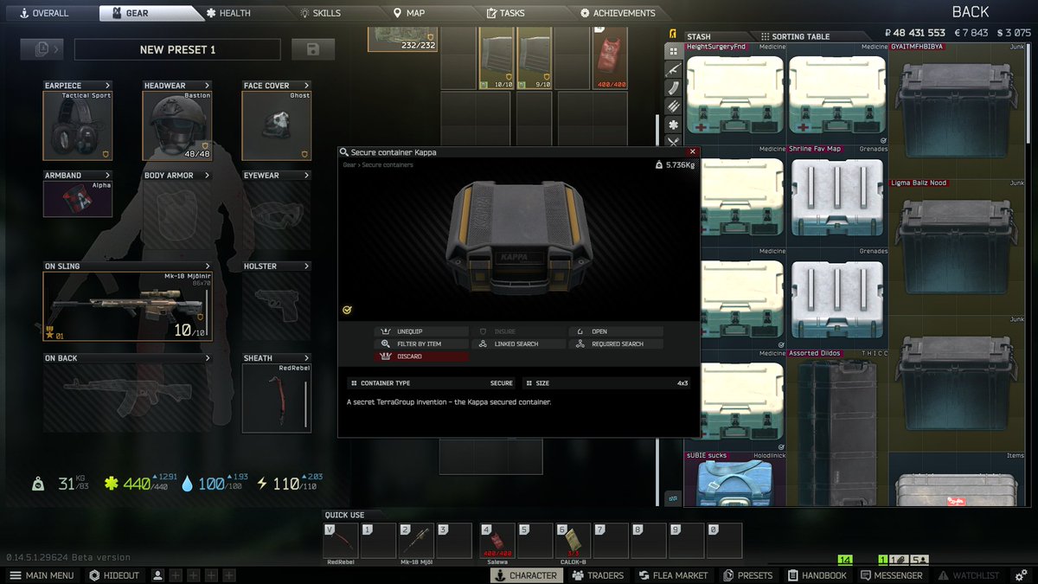Open the Presets screen

(x=748, y=575)
